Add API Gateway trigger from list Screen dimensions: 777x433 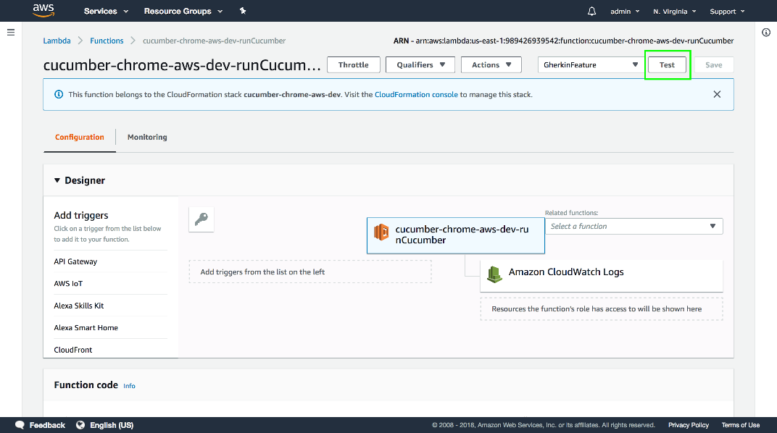(75, 261)
